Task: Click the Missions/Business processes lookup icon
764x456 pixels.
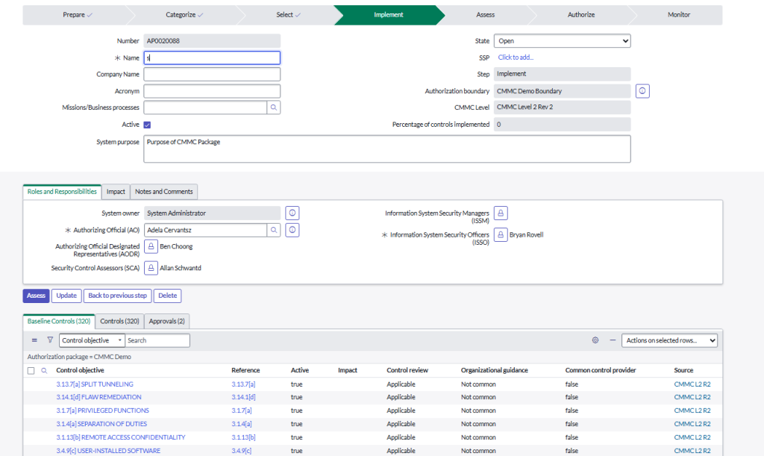Action: [274, 107]
